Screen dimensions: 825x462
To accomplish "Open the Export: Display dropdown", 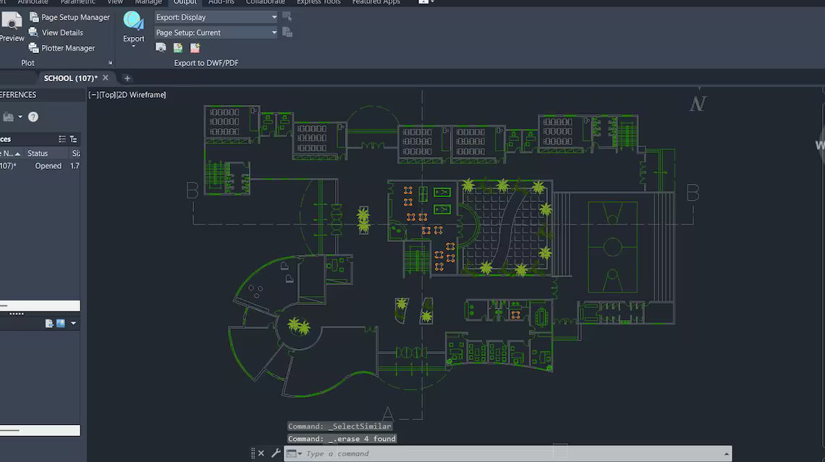I will click(216, 17).
